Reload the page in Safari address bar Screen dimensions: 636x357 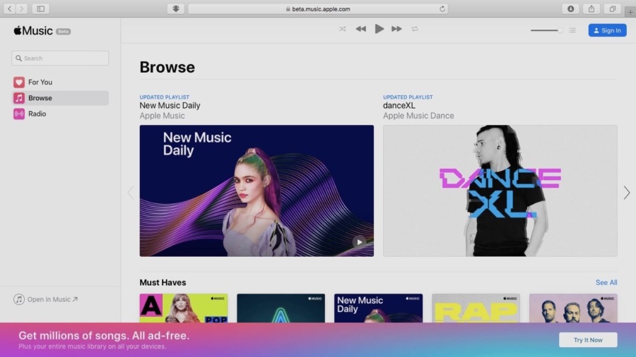click(x=442, y=9)
